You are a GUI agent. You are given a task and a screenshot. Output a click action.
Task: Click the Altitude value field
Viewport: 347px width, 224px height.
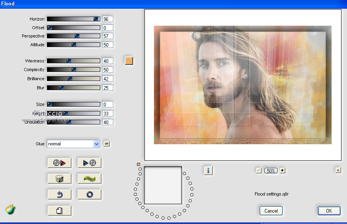tap(107, 45)
